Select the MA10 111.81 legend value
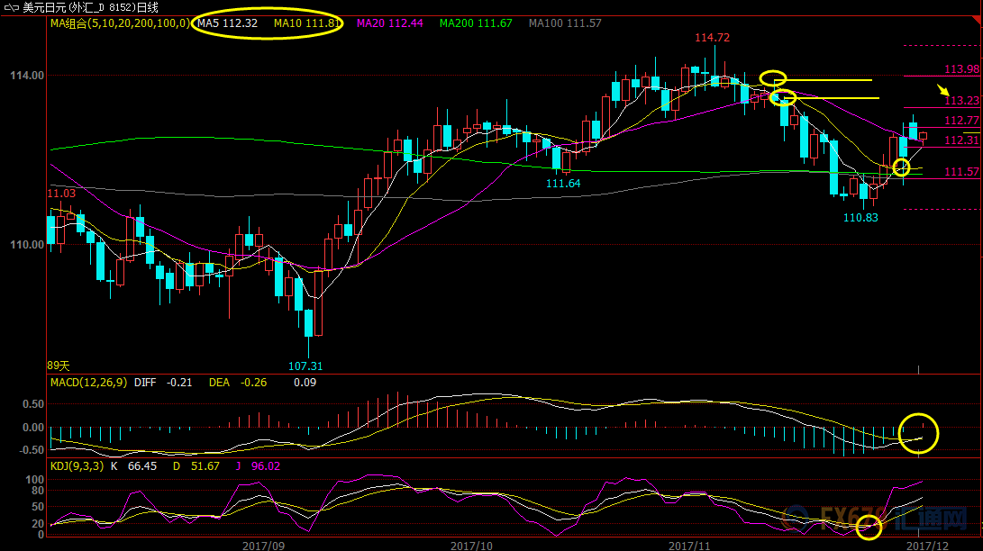Screen dimensions: 983x551 (306, 23)
